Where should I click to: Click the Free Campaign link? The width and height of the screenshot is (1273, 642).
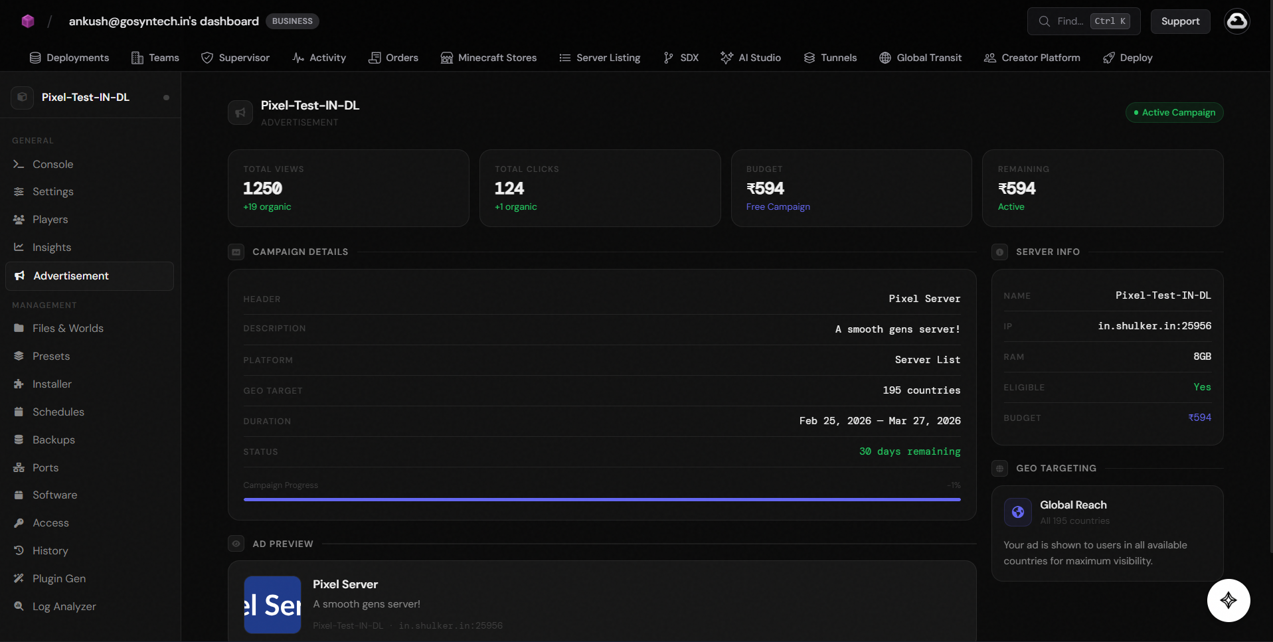tap(778, 207)
